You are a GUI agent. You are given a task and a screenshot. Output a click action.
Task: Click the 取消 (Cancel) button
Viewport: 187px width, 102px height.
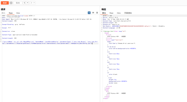[x=18, y=3]
